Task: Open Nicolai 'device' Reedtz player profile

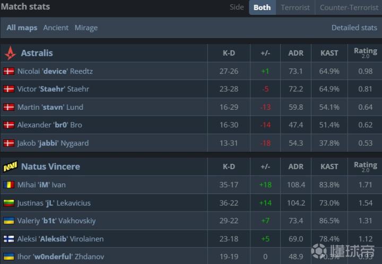Action: click(x=55, y=71)
